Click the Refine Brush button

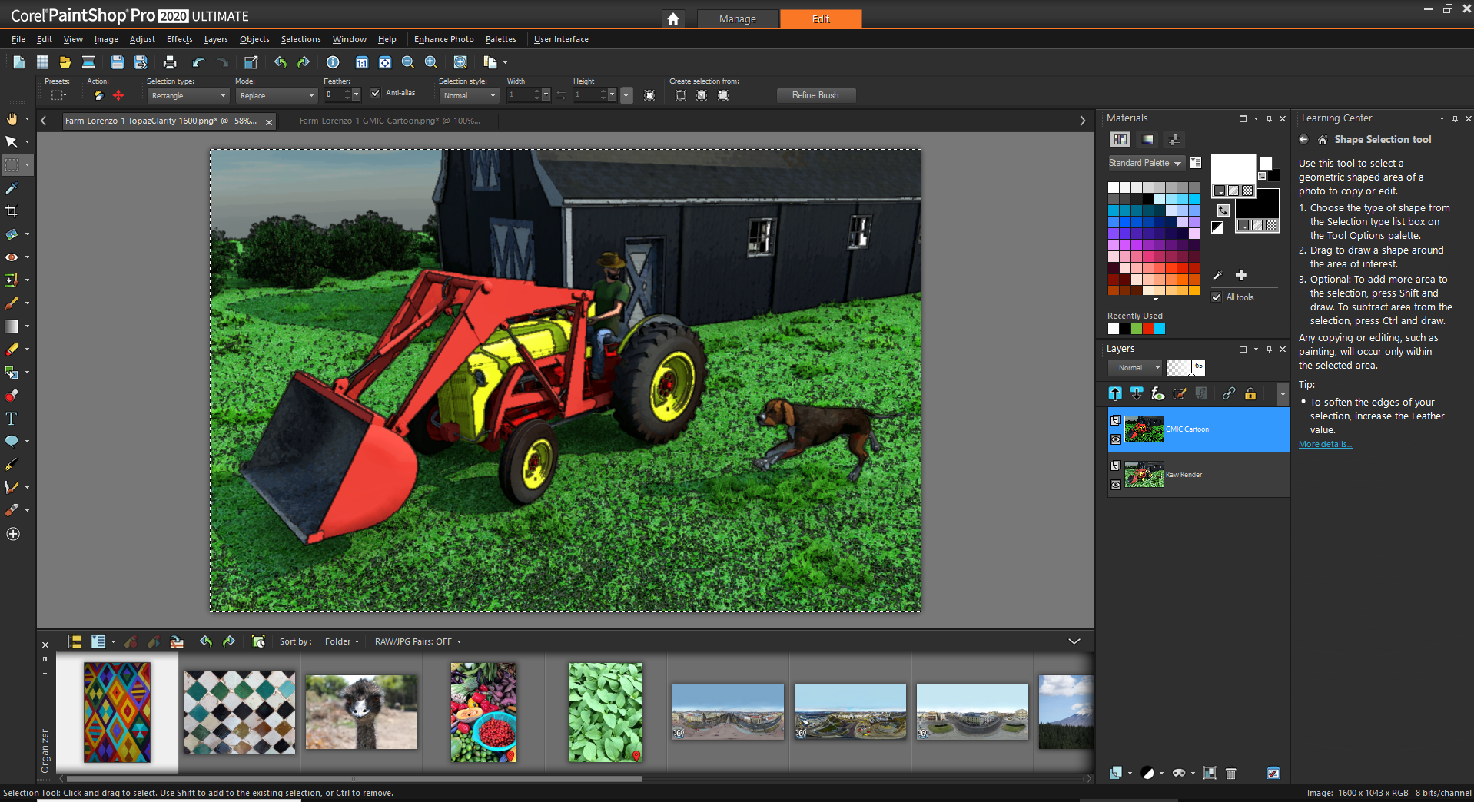pyautogui.click(x=815, y=95)
